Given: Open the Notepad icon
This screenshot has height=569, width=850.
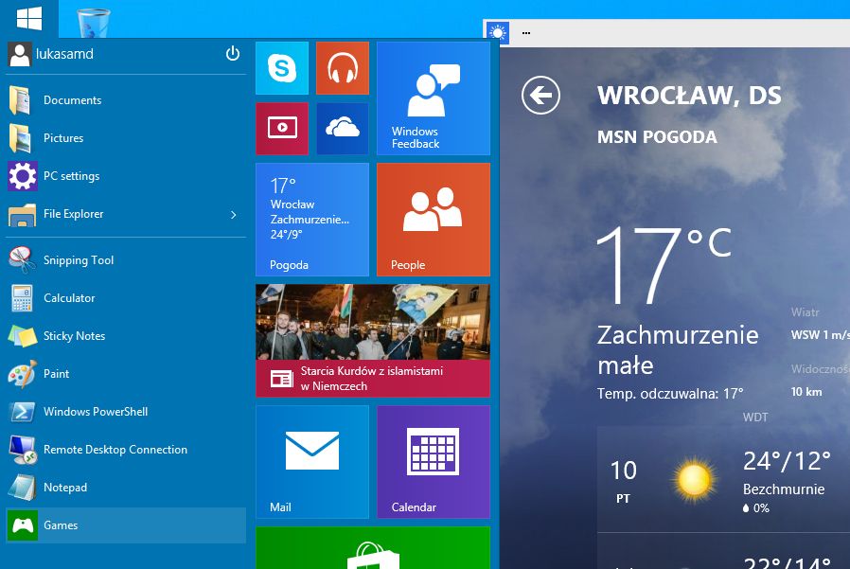Looking at the screenshot, I should 22,488.
